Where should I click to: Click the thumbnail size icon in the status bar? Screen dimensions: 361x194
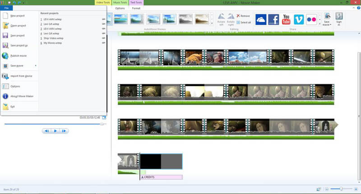[319, 189]
